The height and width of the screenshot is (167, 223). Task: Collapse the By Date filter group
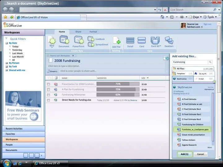pos(7,43)
